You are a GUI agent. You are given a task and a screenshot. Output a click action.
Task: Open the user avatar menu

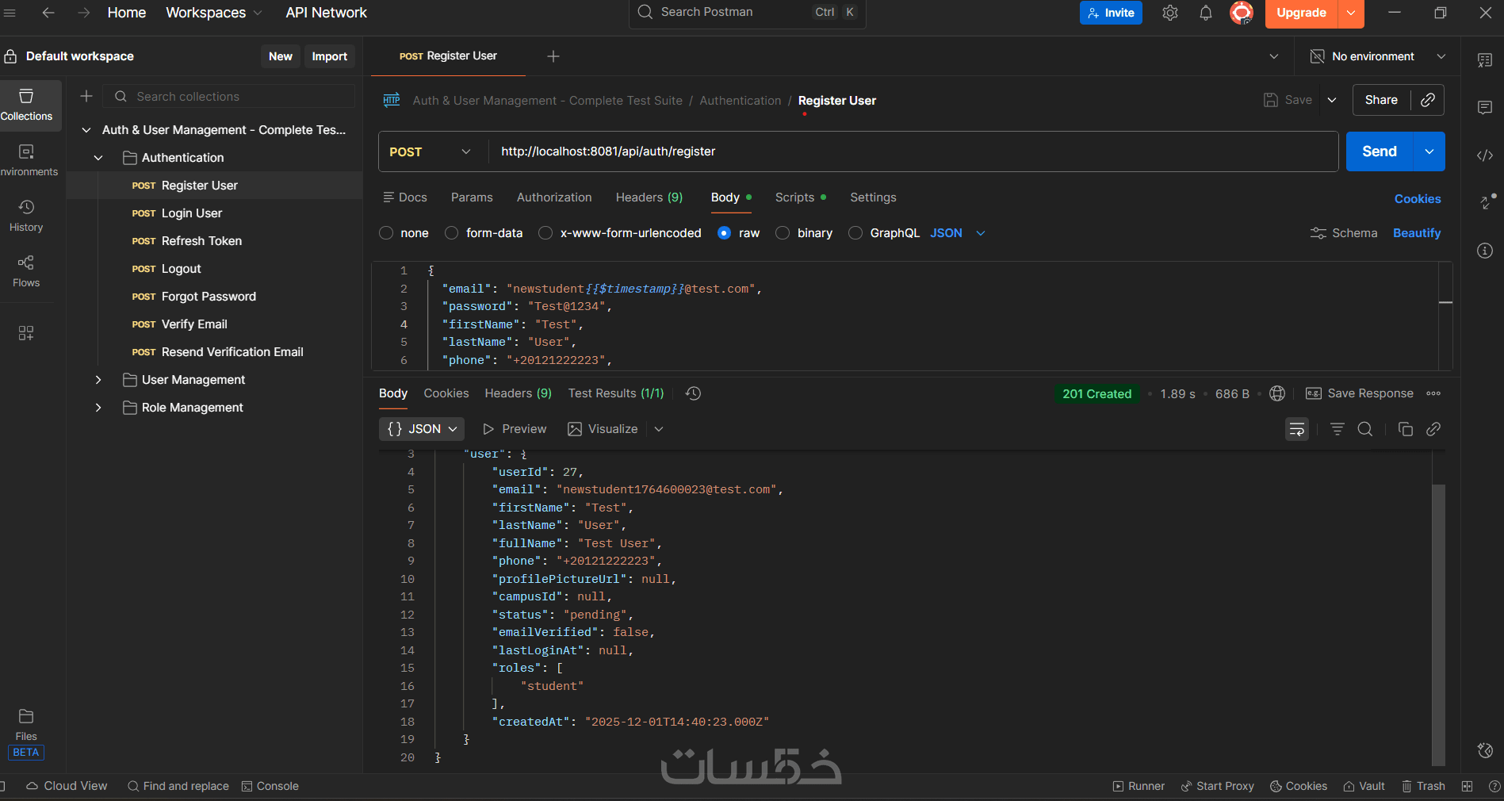[1242, 13]
